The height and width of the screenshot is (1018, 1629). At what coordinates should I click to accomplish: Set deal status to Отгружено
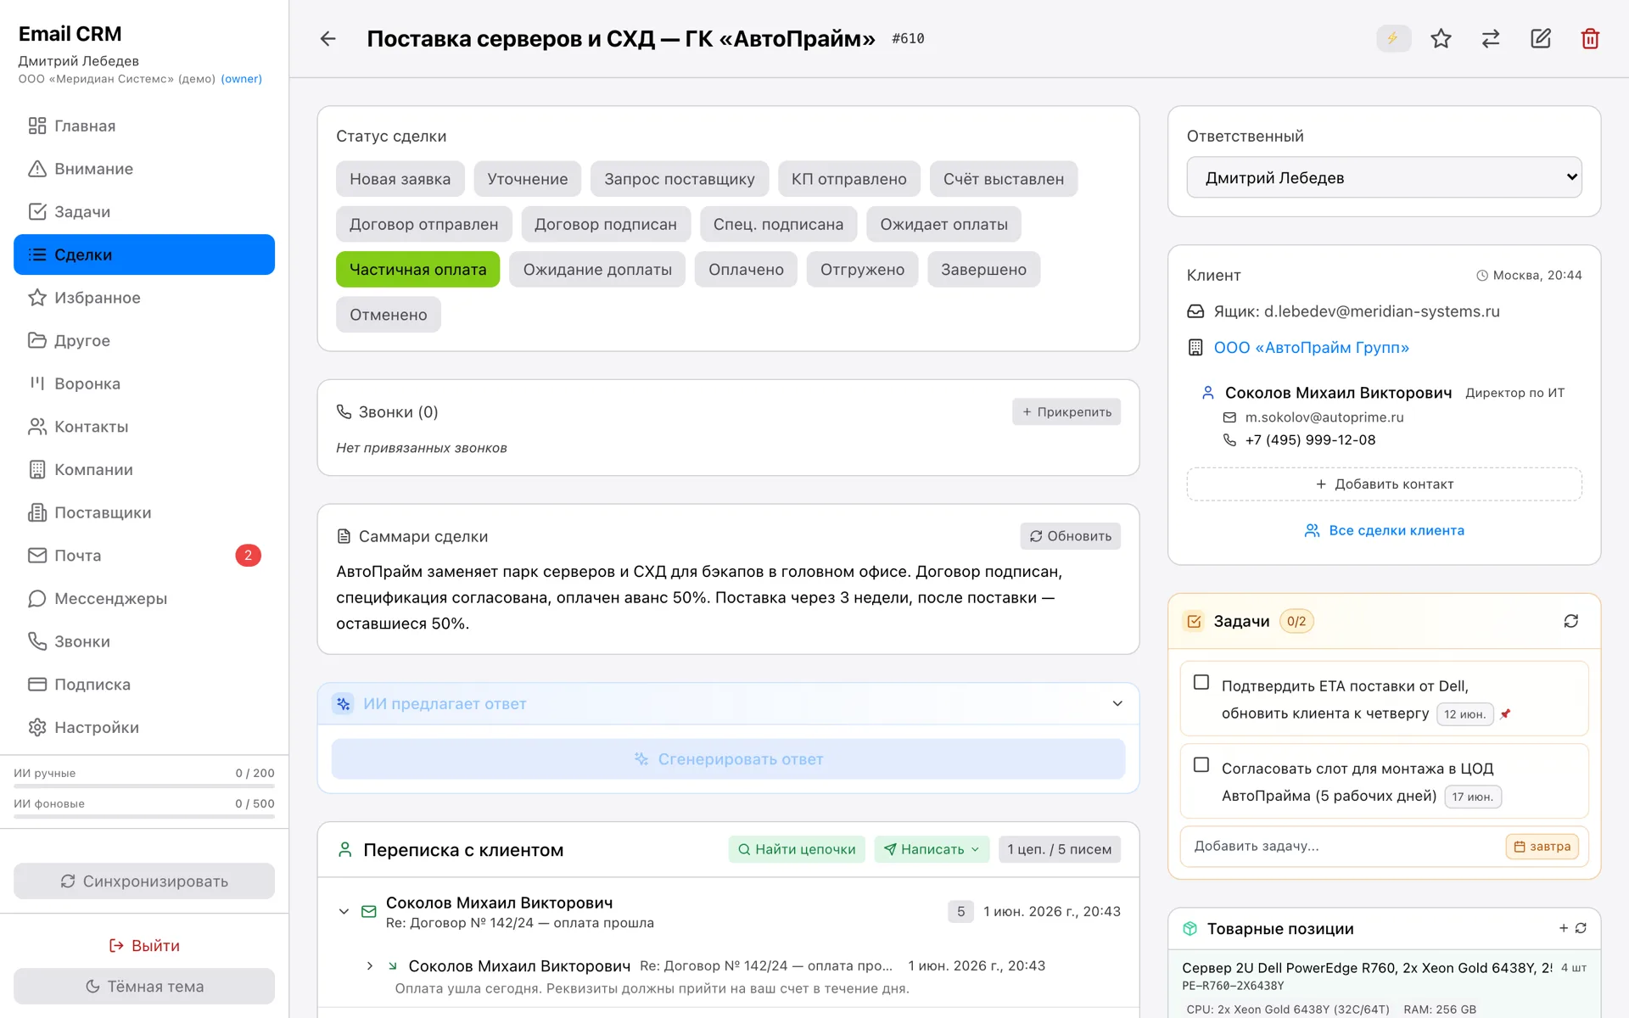pyautogui.click(x=862, y=270)
